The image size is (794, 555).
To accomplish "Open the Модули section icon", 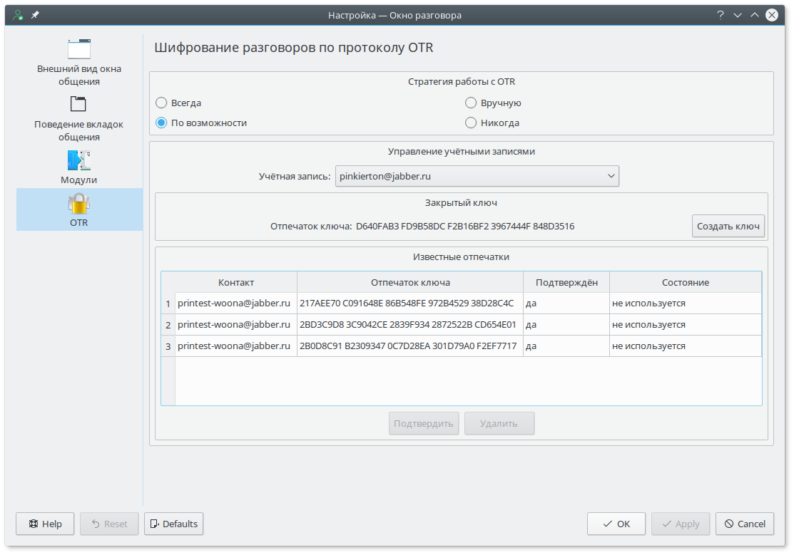I will pos(79,160).
